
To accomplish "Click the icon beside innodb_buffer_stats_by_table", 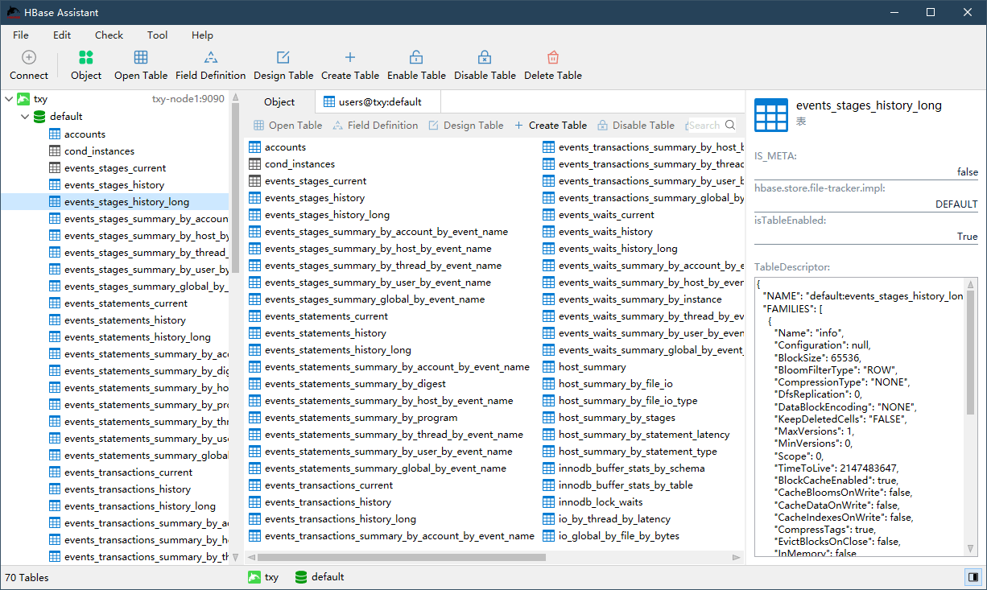I will point(548,485).
